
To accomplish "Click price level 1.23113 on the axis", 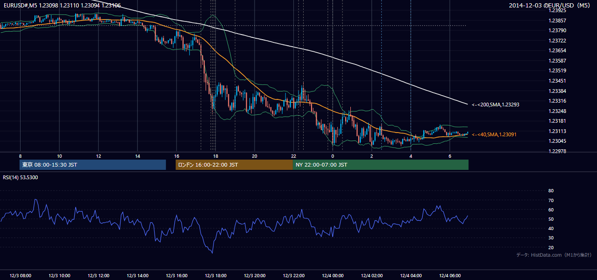I will (557, 131).
